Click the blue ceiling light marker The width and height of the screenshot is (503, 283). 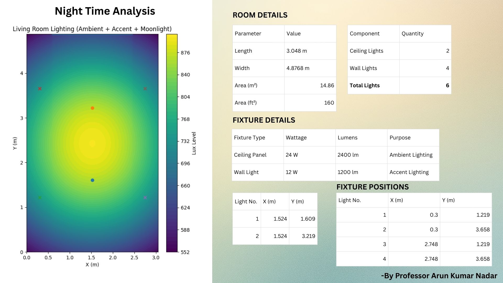[92, 180]
